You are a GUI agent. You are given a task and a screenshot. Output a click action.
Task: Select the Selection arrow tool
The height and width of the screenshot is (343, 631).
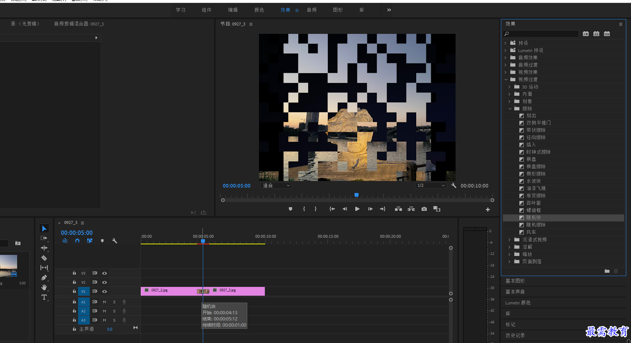pyautogui.click(x=44, y=228)
